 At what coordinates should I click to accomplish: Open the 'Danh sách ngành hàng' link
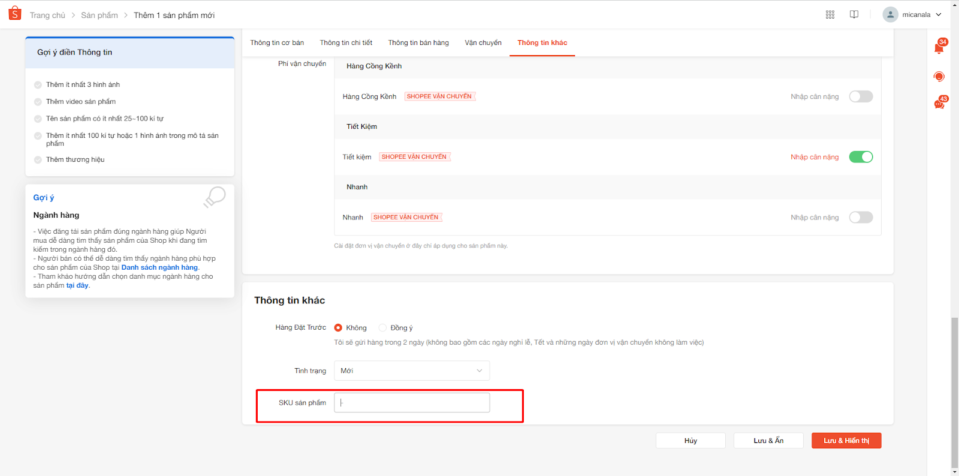(159, 267)
